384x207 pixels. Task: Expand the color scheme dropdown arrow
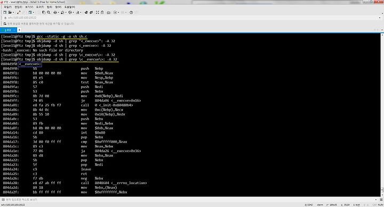click(66, 12)
